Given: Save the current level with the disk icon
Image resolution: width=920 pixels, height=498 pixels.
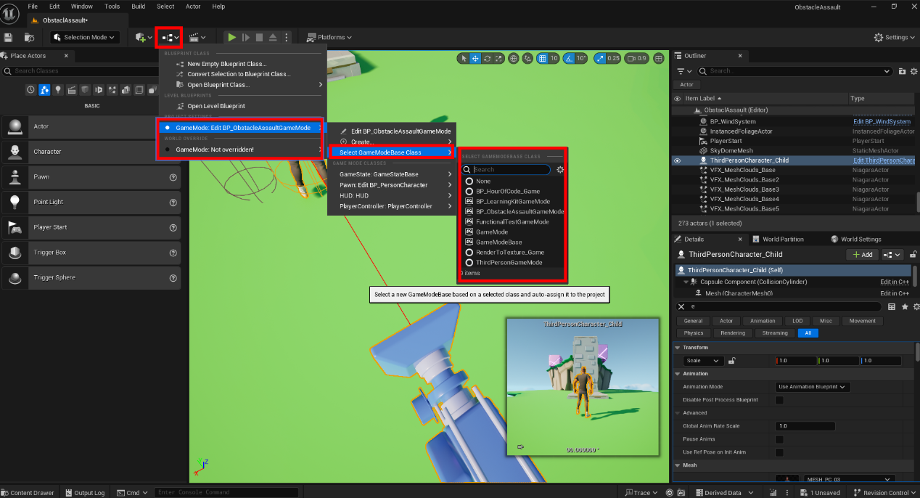Looking at the screenshot, I should pos(8,37).
